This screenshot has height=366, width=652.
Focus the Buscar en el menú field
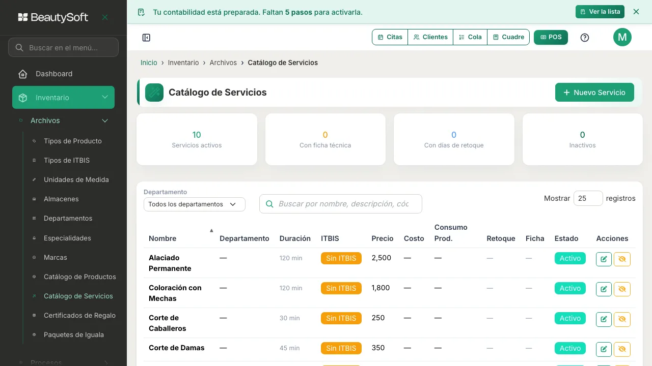pos(63,47)
